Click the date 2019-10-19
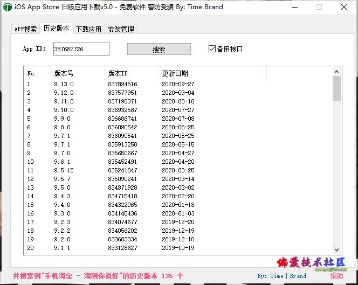The height and width of the screenshot is (285, 358). click(178, 248)
